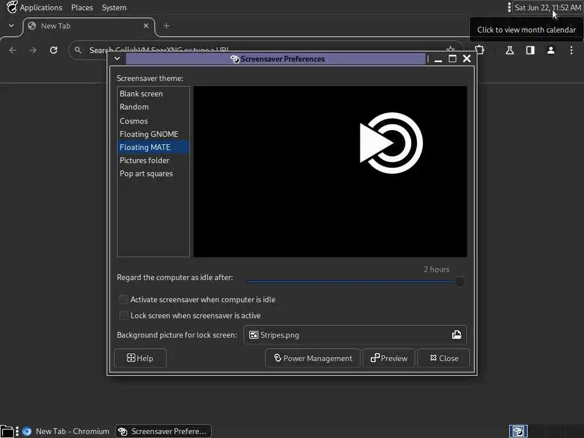This screenshot has height=438, width=584.
Task: Open Power Management settings
Action: pyautogui.click(x=313, y=358)
